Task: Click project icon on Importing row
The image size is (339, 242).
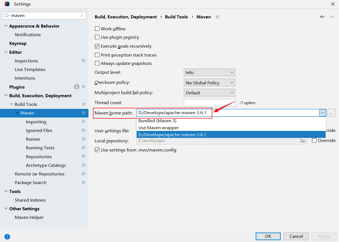Action: pyautogui.click(x=83, y=122)
